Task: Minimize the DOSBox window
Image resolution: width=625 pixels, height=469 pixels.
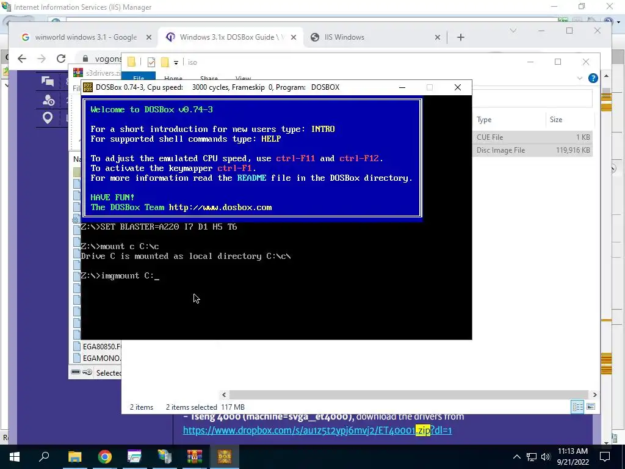Action: pos(402,87)
